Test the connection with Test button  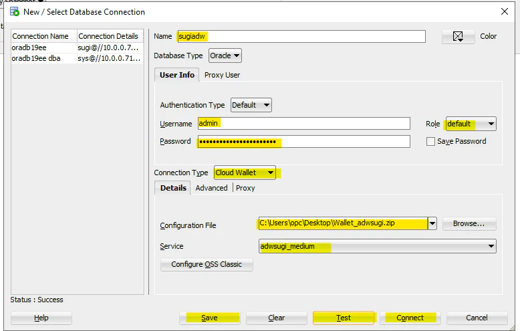coord(344,318)
